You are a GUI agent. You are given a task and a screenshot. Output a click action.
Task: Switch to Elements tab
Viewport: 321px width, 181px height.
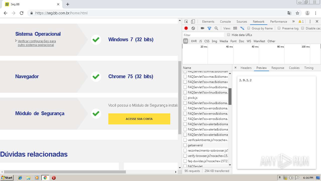click(208, 22)
